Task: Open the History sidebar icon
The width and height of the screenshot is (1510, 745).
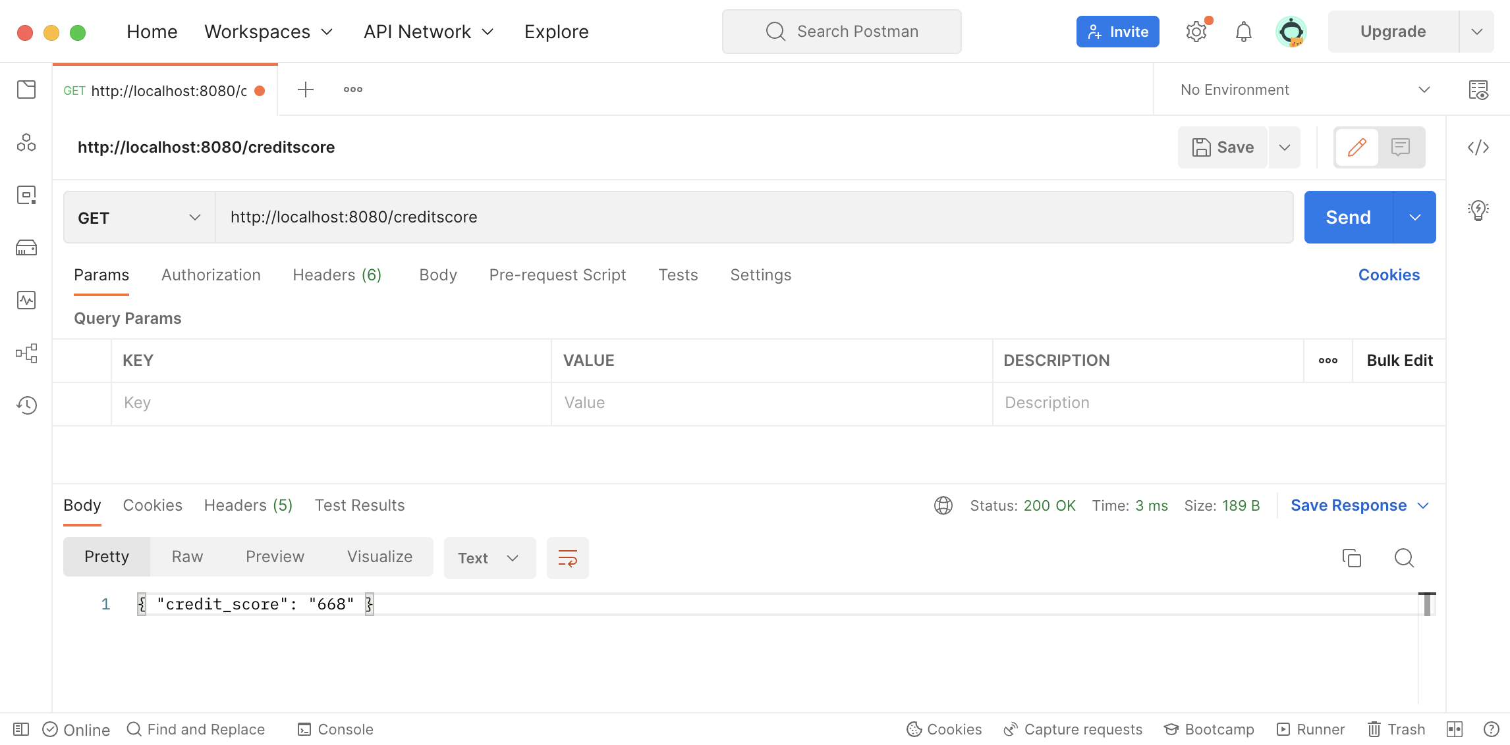Action: (26, 405)
